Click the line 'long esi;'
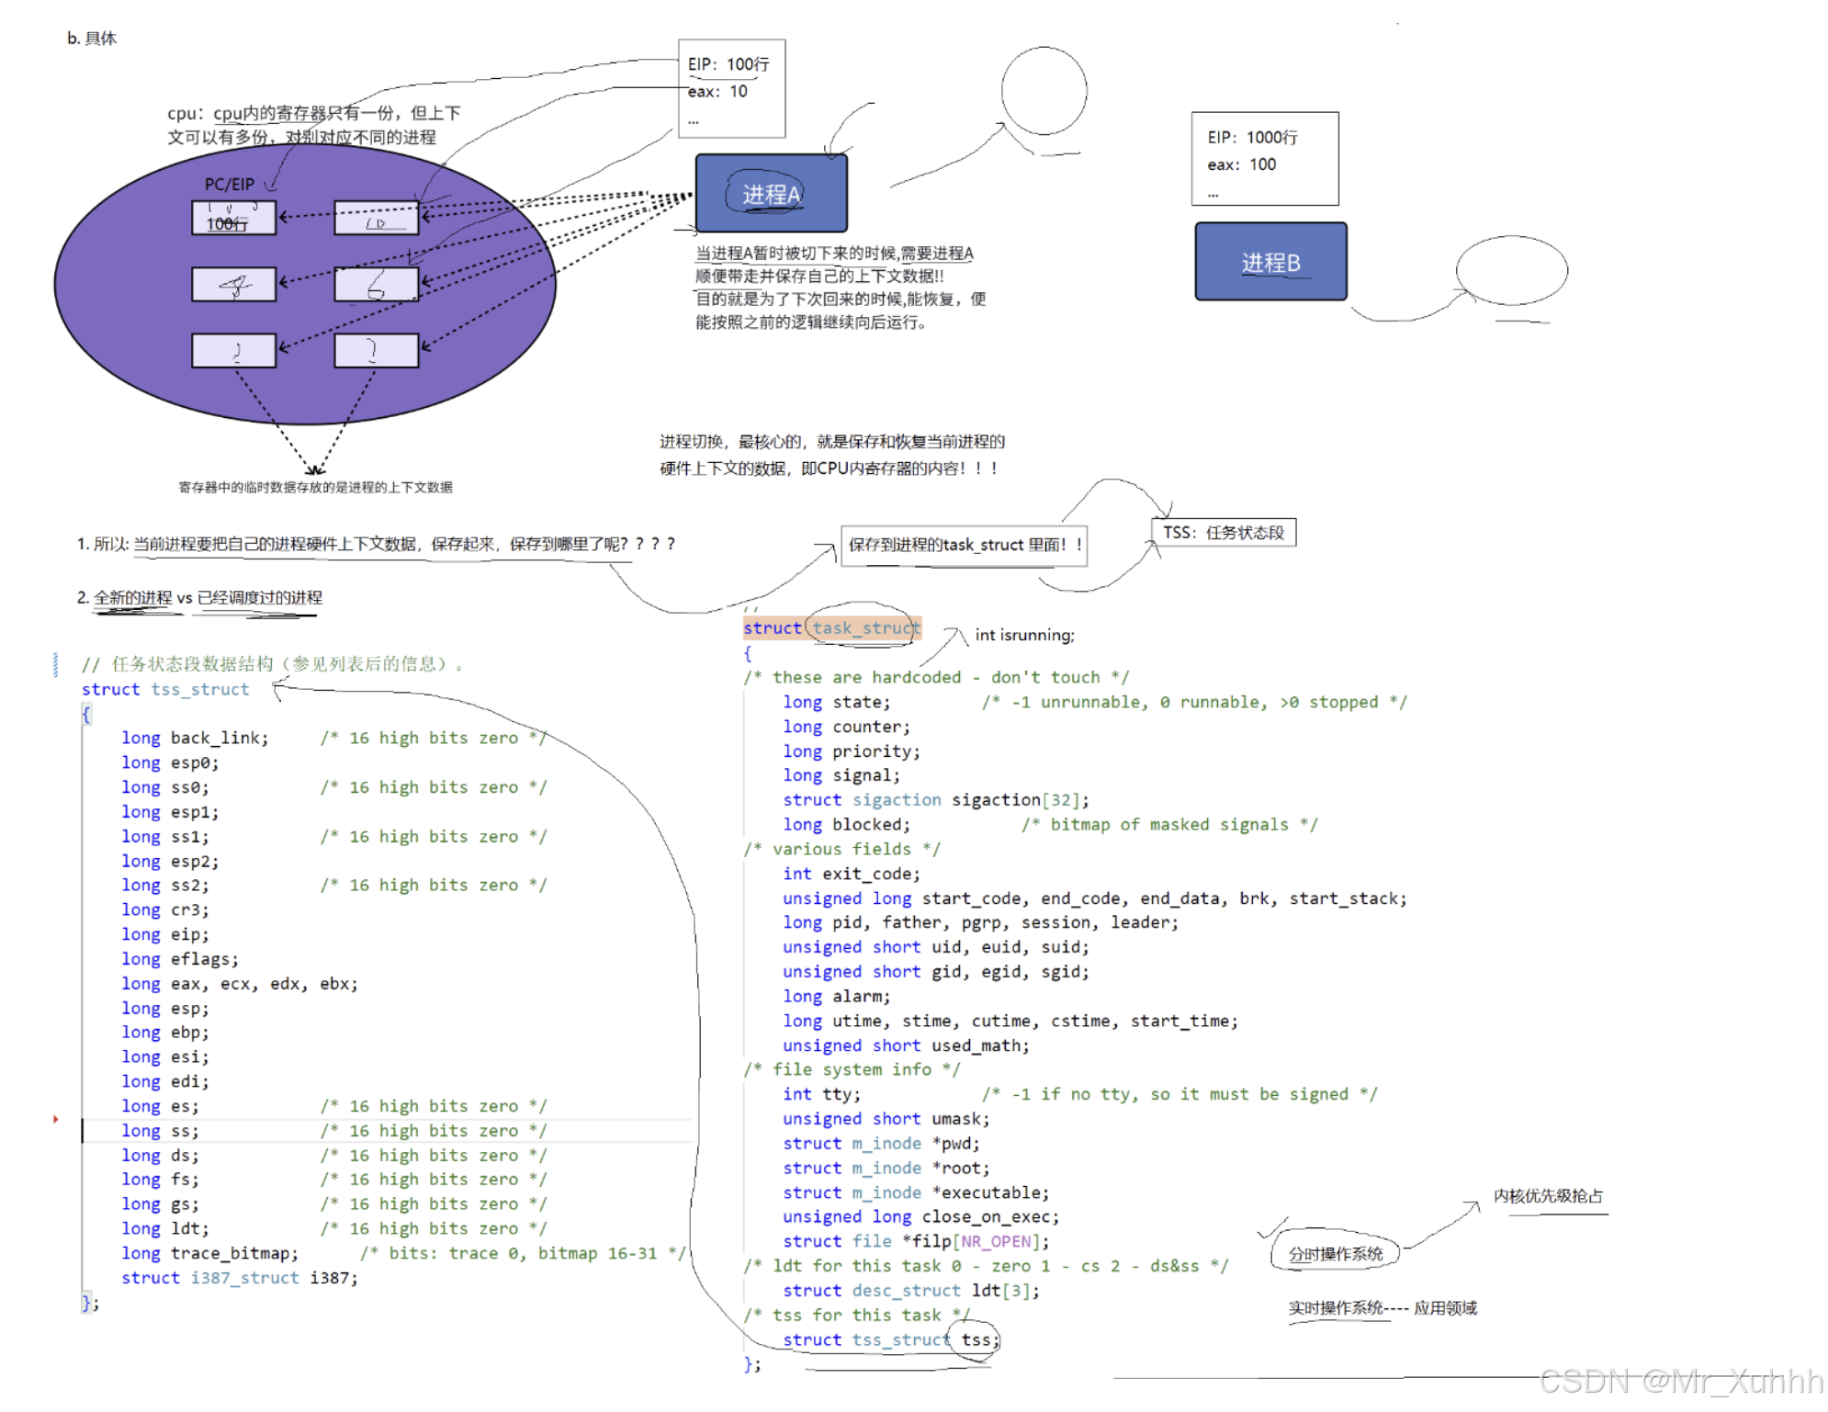Viewport: 1828px width, 1412px height. [x=165, y=1057]
